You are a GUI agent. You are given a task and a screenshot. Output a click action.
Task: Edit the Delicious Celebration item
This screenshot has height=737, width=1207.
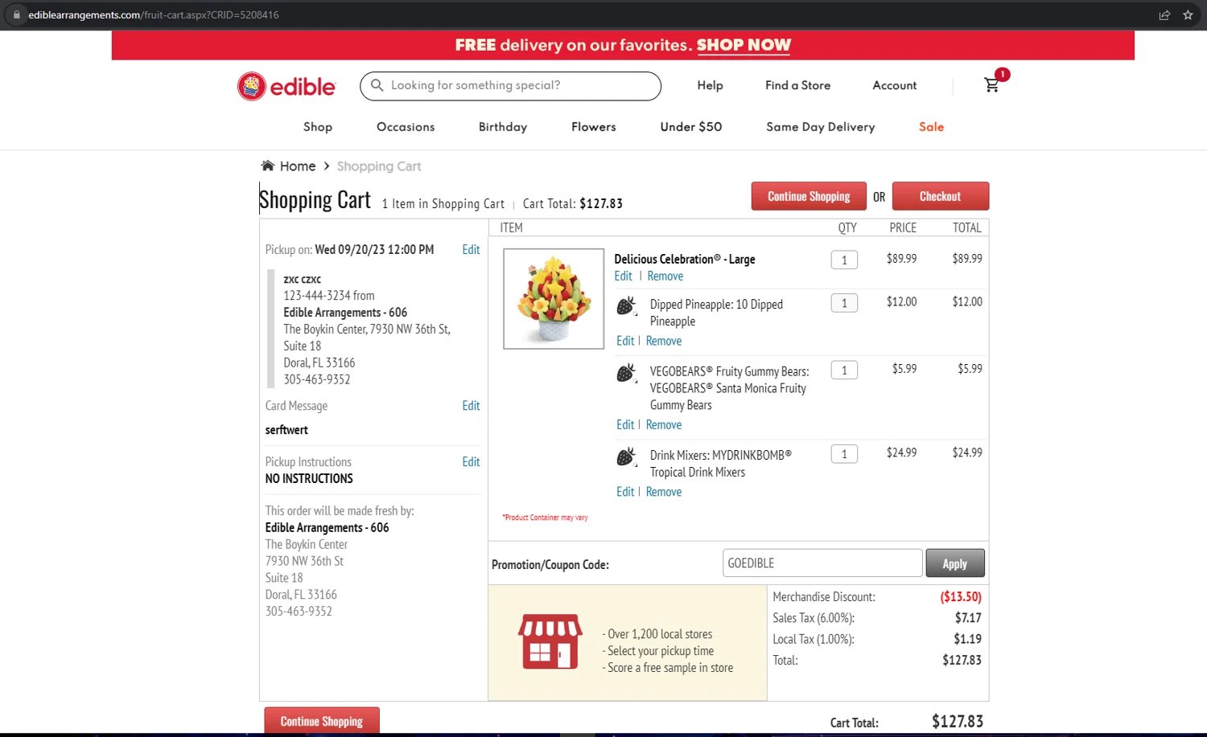tap(624, 276)
